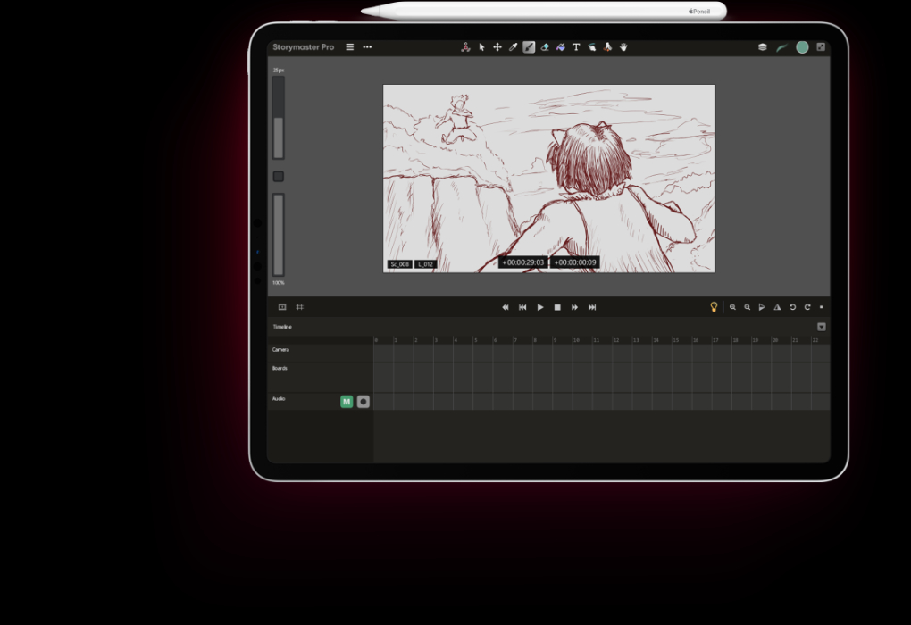The height and width of the screenshot is (625, 911).
Task: Mute the Audio track
Action: [x=347, y=402]
